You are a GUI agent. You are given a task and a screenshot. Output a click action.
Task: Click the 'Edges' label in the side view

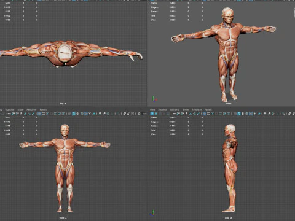tap(154, 122)
